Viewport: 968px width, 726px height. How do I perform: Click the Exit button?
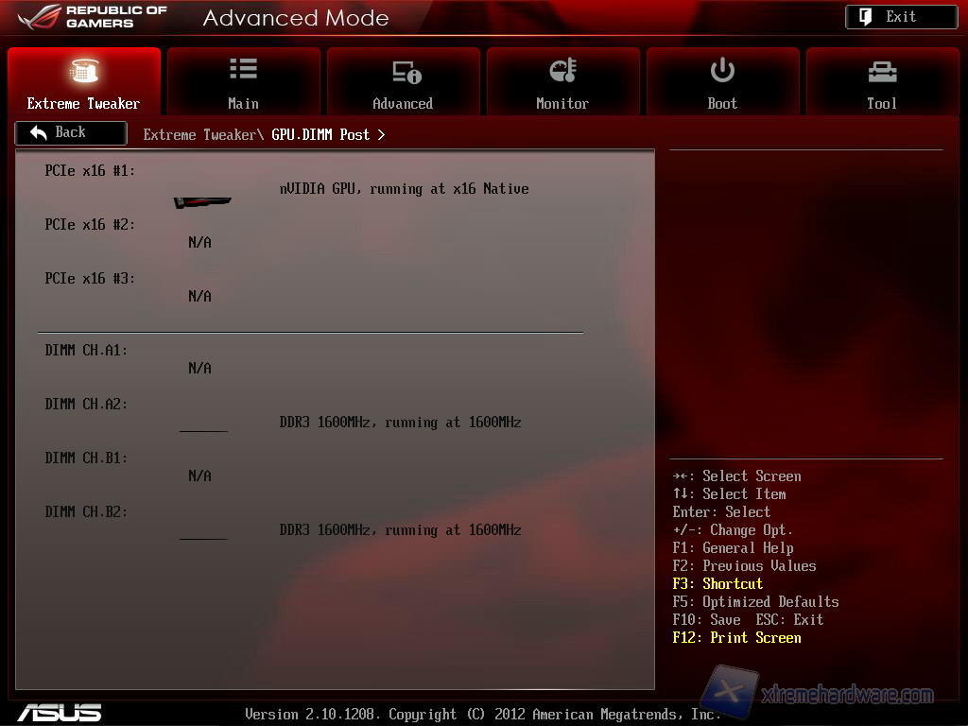pyautogui.click(x=901, y=17)
